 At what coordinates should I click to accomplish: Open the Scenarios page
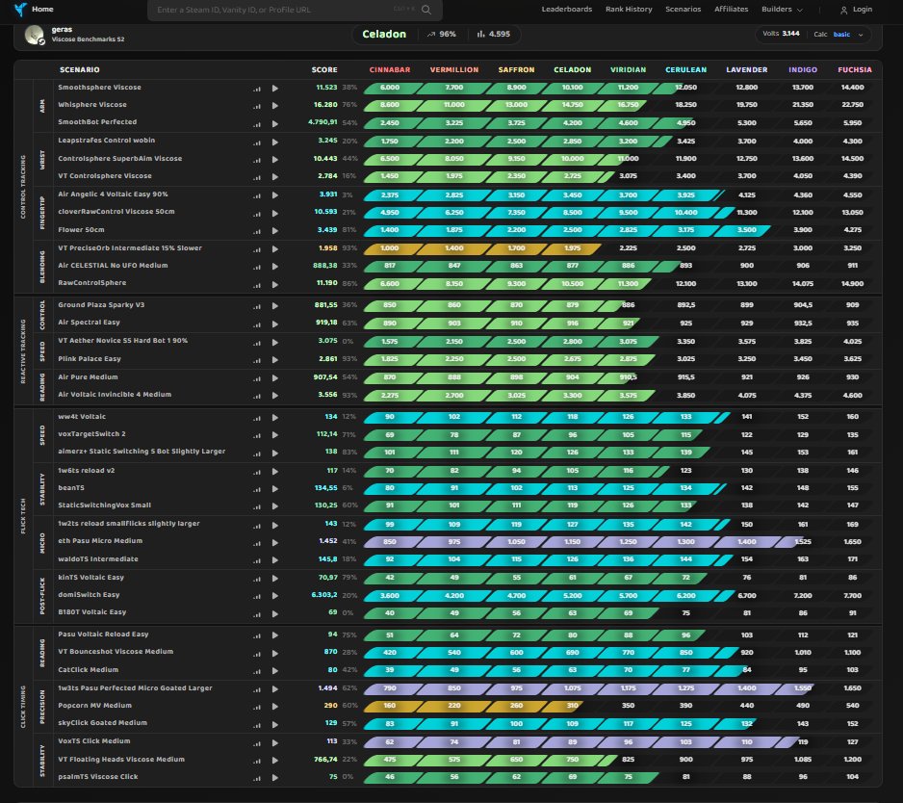(683, 10)
